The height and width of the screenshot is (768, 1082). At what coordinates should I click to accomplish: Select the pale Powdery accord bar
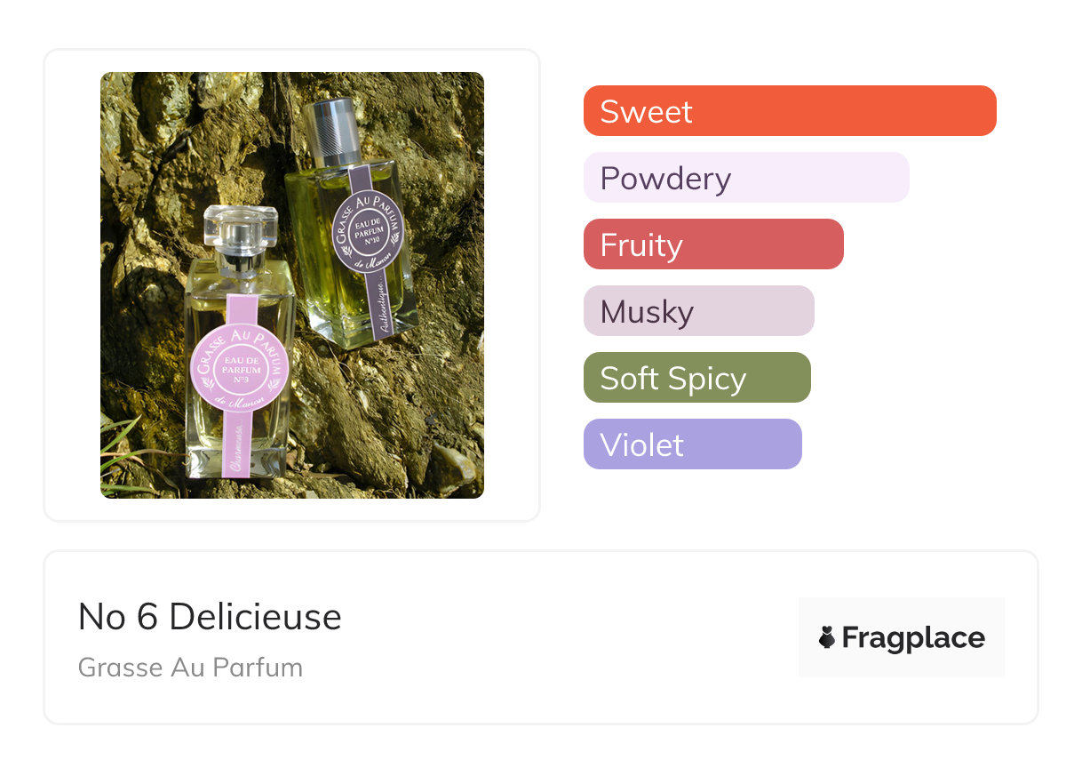(x=745, y=178)
